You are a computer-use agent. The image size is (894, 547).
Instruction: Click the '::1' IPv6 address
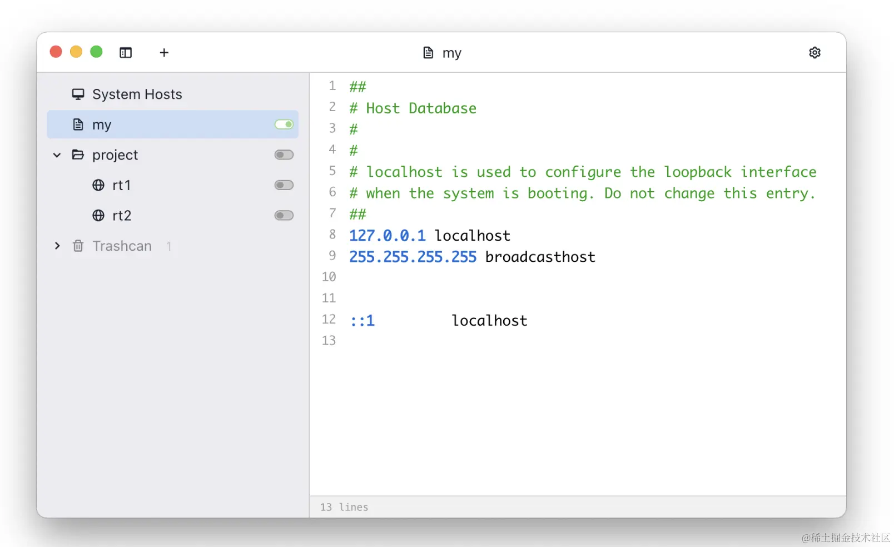click(362, 321)
